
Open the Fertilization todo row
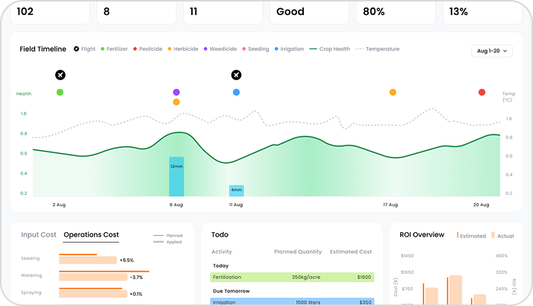tap(291, 277)
